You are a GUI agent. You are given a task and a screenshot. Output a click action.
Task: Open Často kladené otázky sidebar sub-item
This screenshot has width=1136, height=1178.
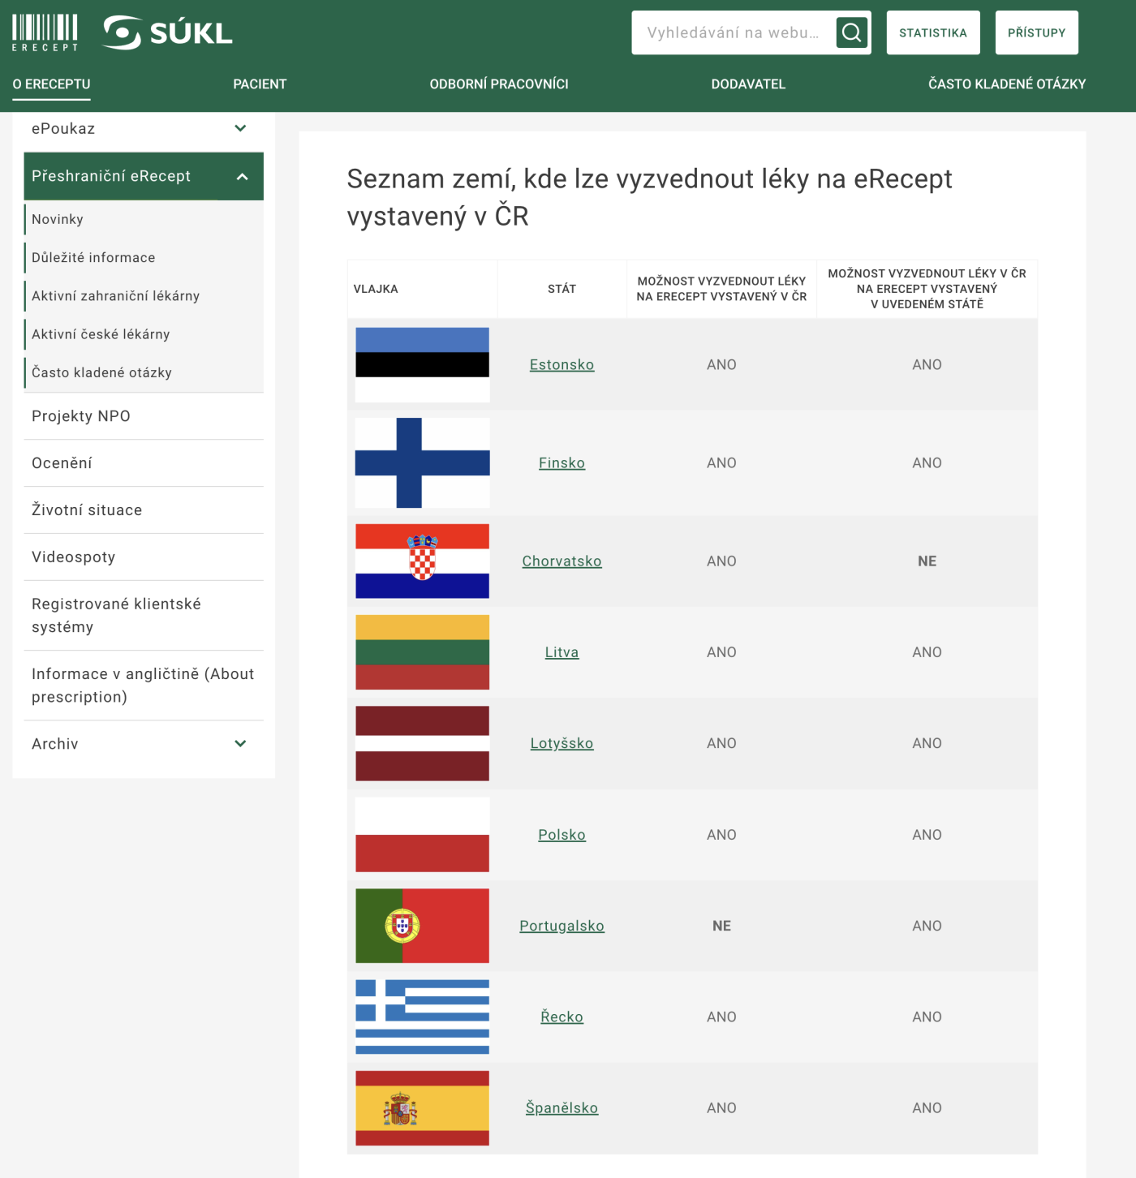coord(101,372)
